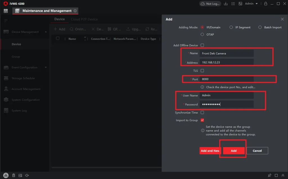Click the Device Type column header
Viewport: 288px width, 179px height.
[148, 39]
